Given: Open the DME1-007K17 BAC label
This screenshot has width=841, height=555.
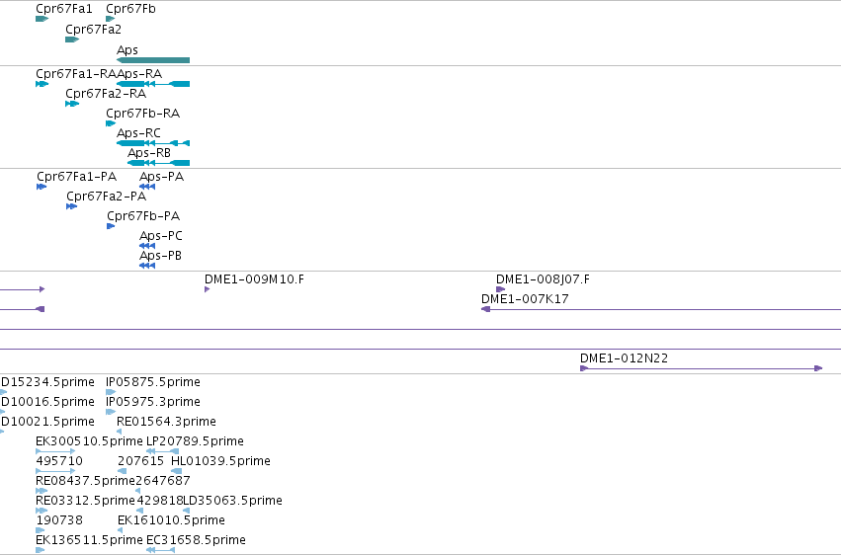Looking at the screenshot, I should pyautogui.click(x=525, y=299).
